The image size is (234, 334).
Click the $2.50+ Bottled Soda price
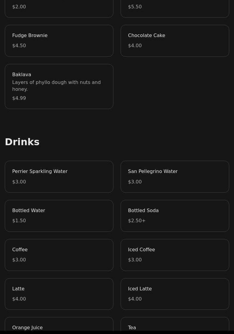point(137,221)
